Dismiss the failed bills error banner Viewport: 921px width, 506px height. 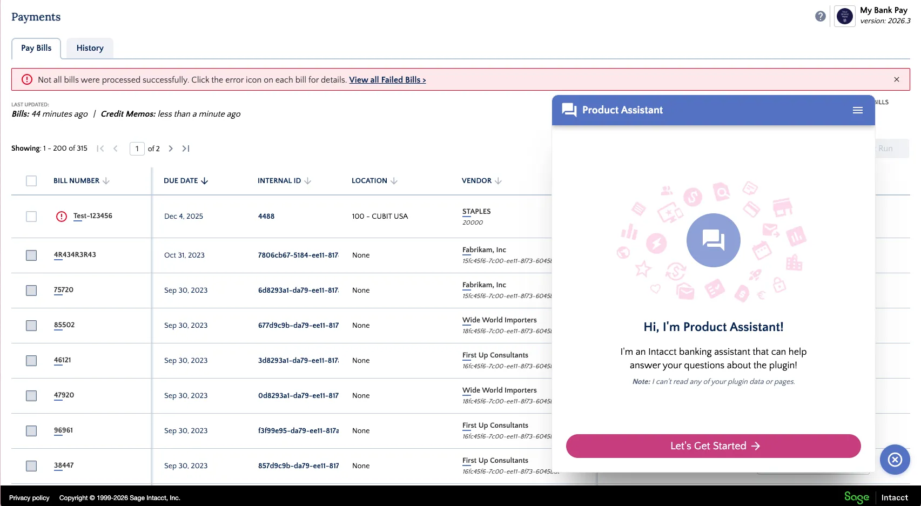point(897,79)
